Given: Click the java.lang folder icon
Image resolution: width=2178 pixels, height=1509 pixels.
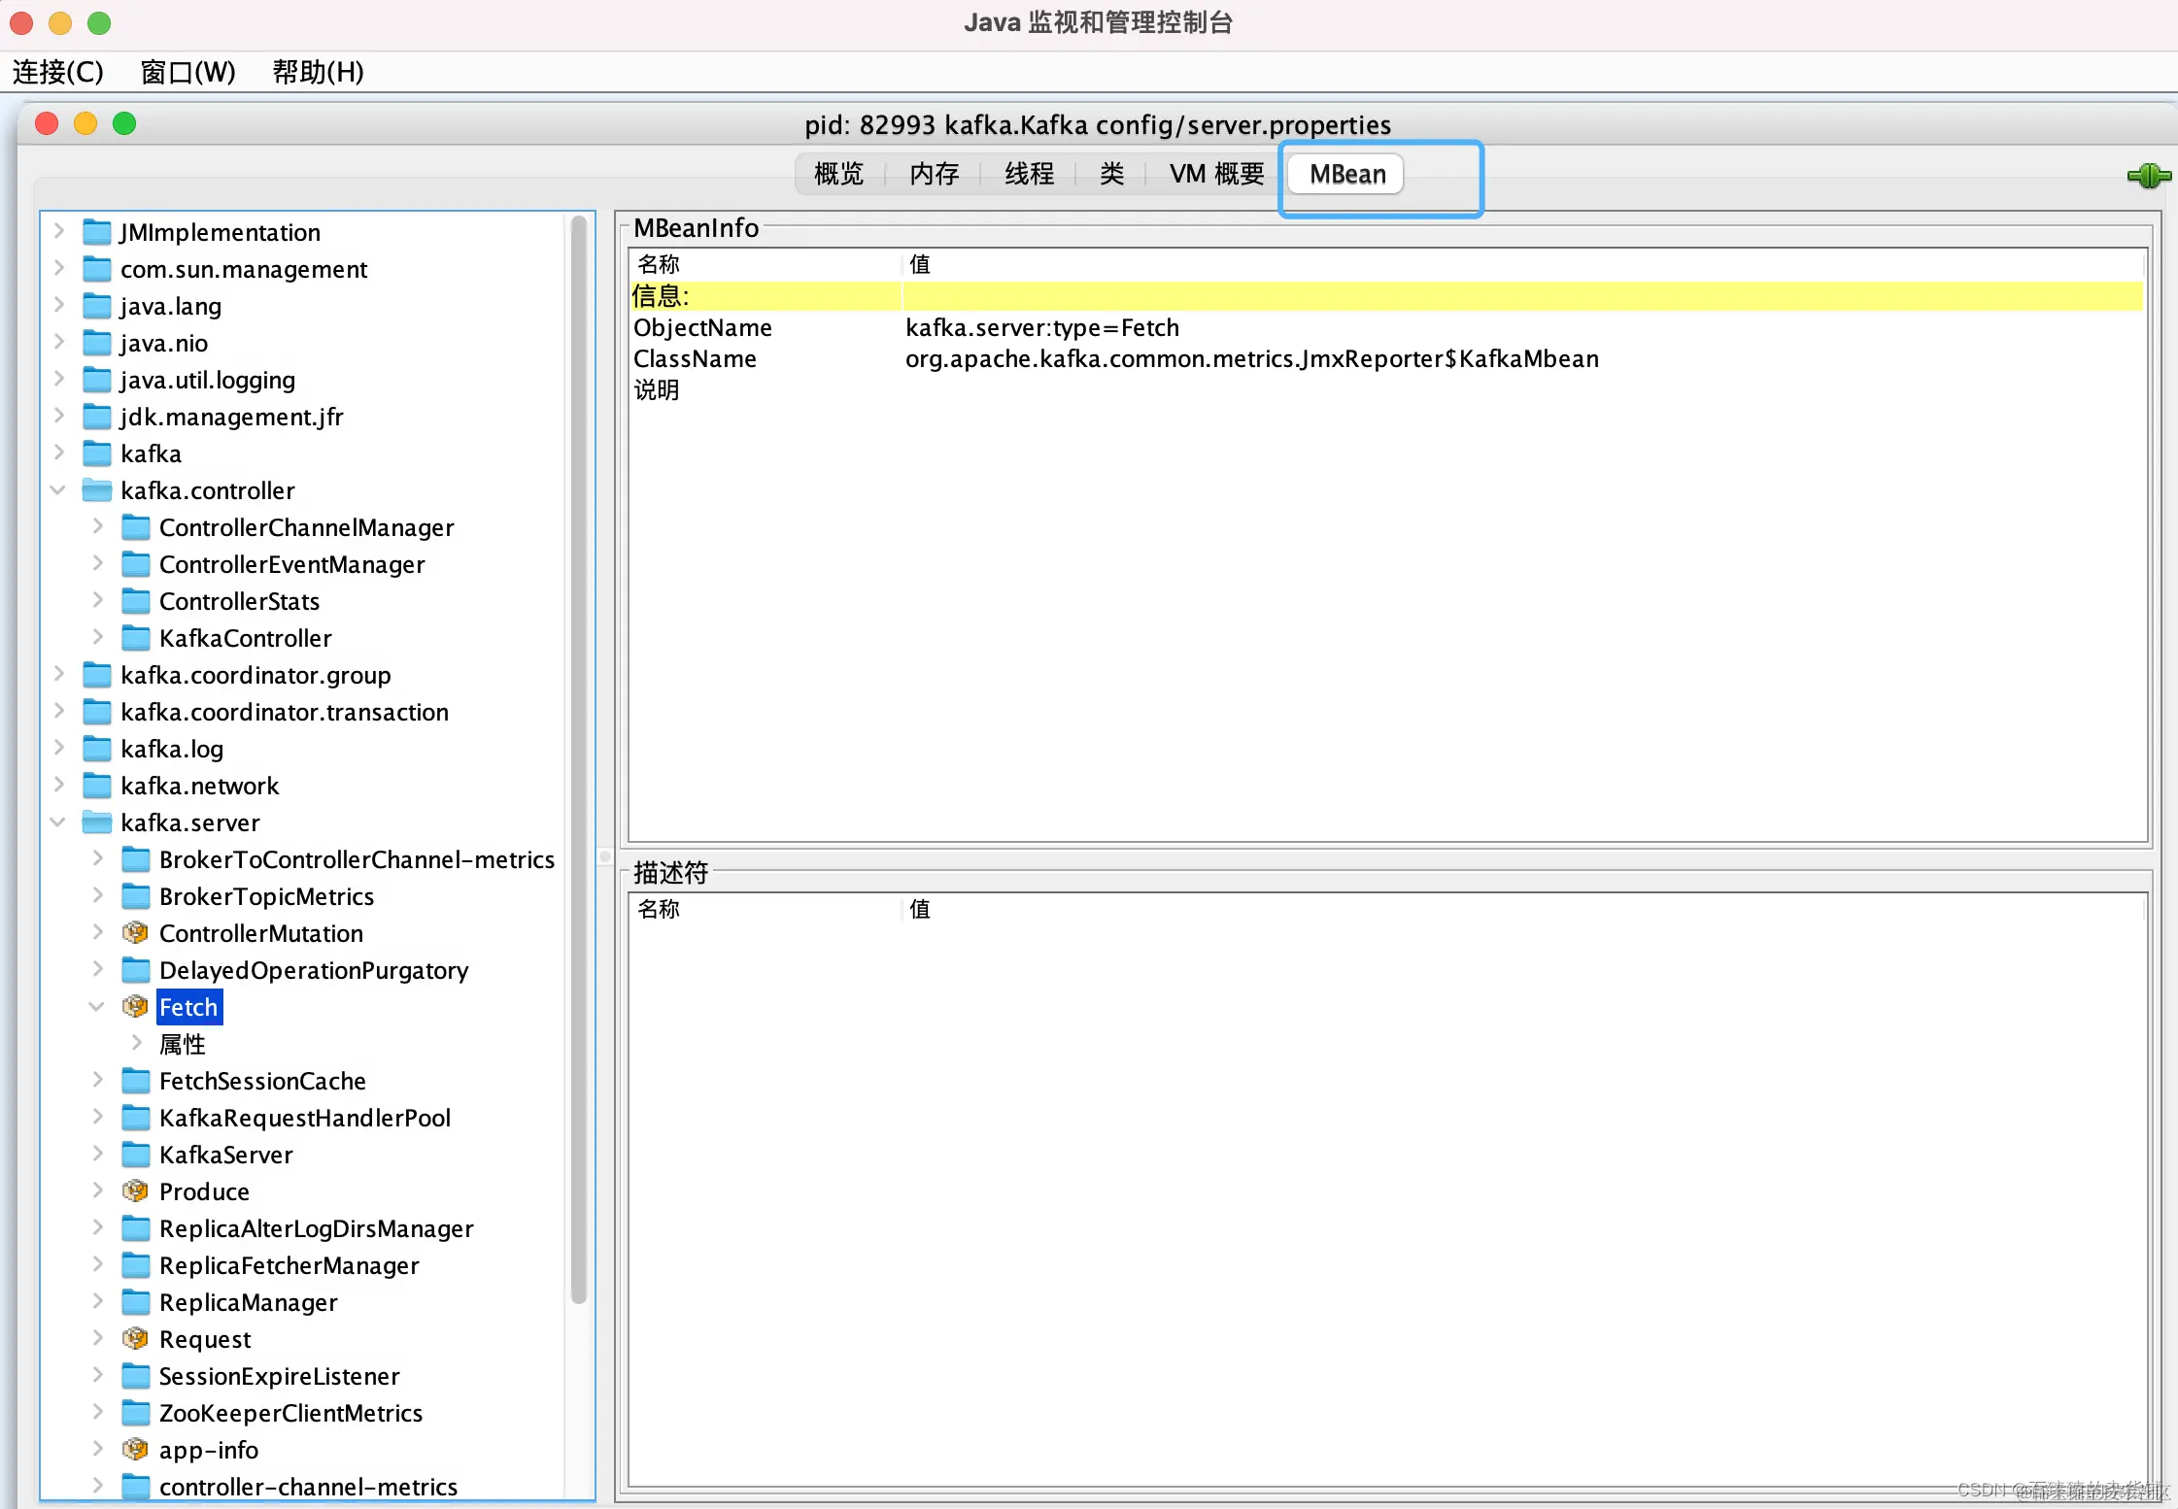Looking at the screenshot, I should coord(97,306).
